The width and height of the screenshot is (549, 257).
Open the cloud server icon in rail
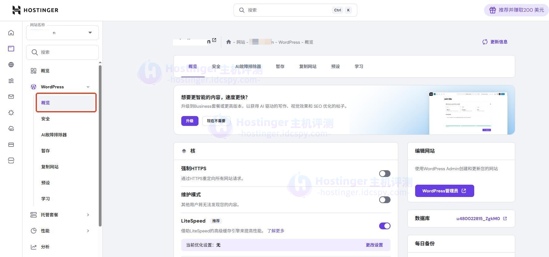point(11,129)
